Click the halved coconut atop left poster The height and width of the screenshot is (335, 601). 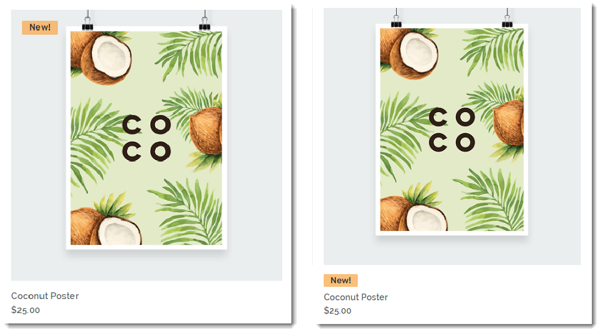point(106,58)
